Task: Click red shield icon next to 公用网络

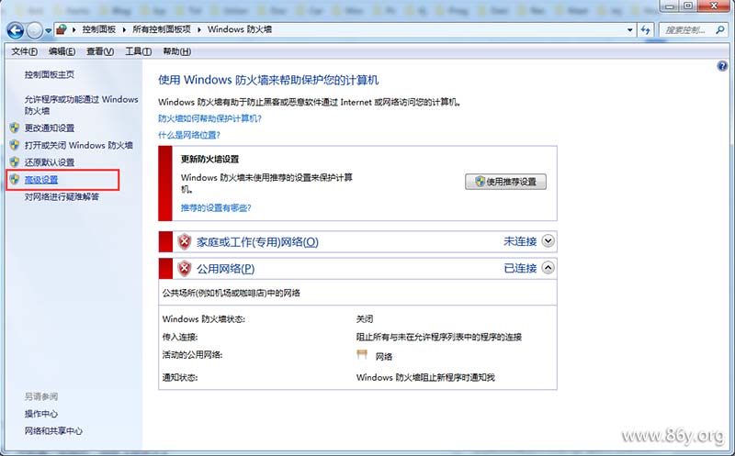Action: click(x=185, y=269)
